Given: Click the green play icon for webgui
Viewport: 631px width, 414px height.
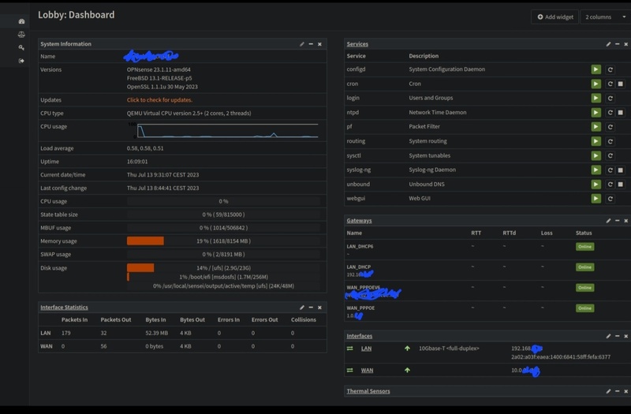Looking at the screenshot, I should [596, 199].
